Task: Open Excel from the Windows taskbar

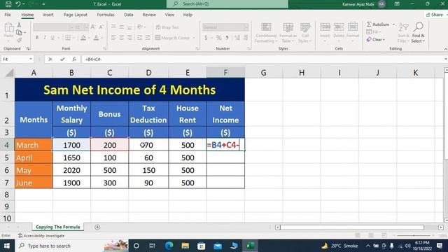Action: [251, 246]
